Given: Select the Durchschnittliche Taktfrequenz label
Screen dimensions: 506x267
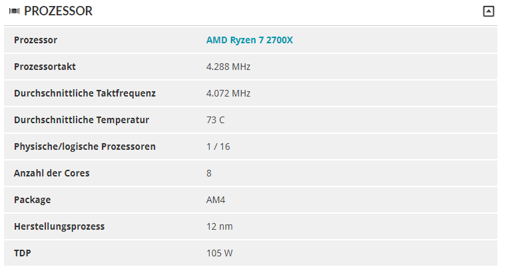Looking at the screenshot, I should point(85,93).
